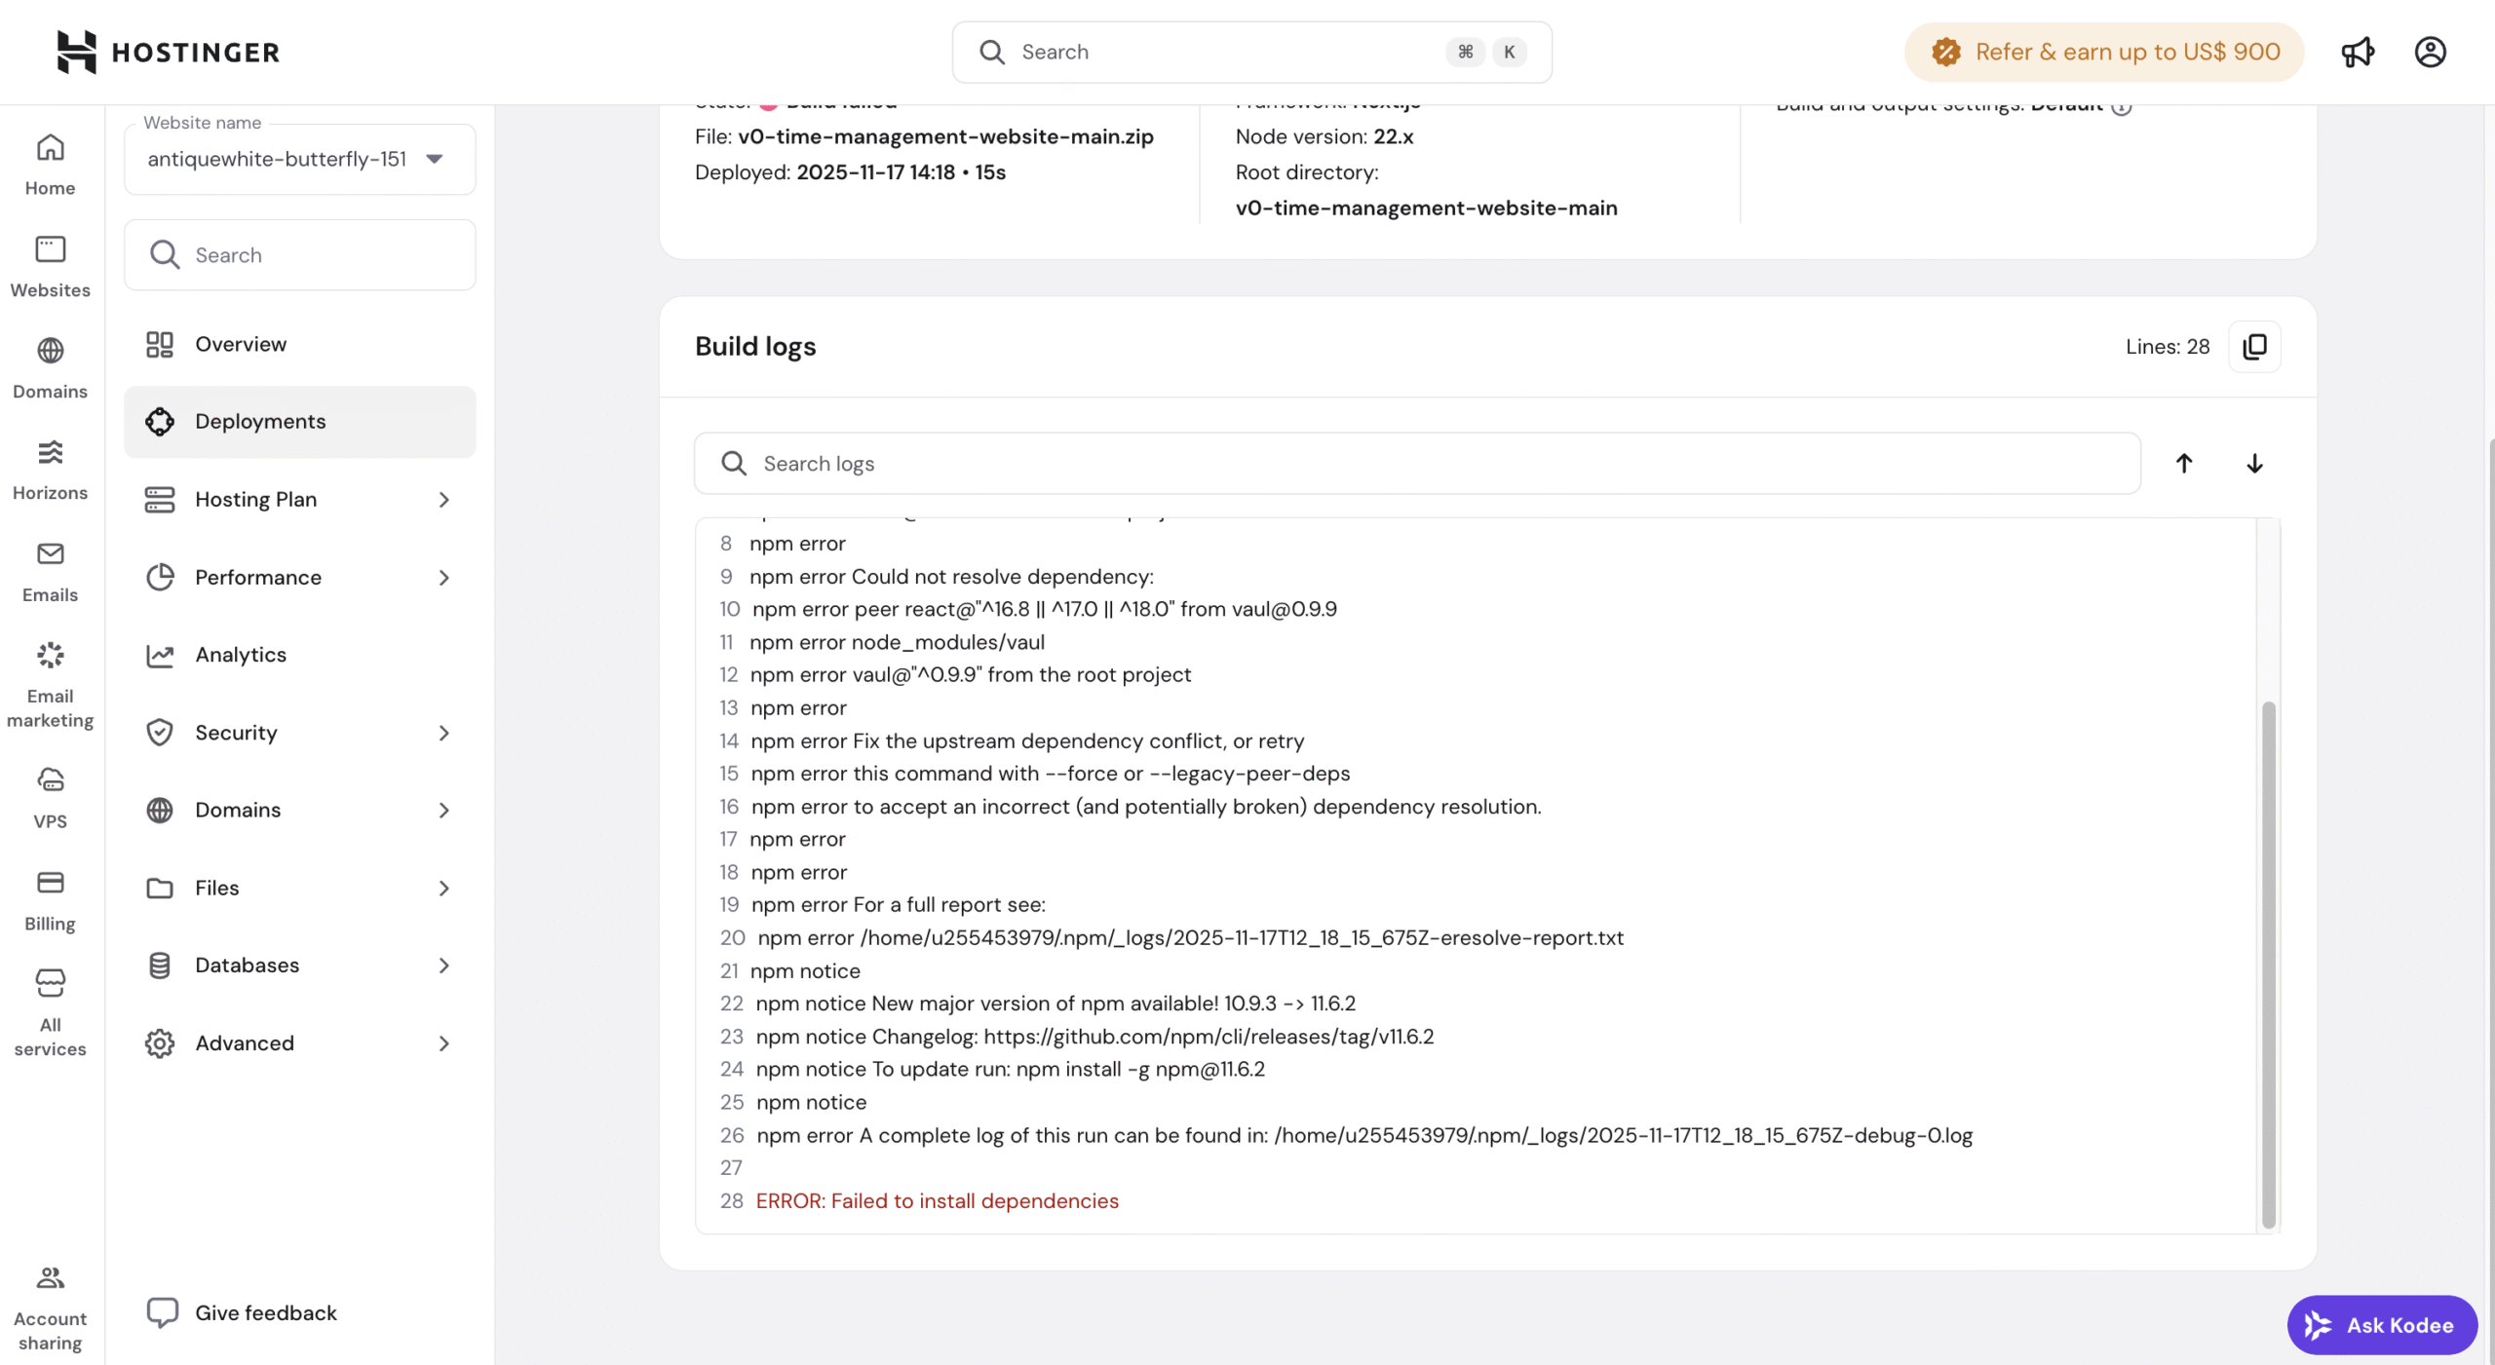Viewport: 2495px width, 1365px height.
Task: Open Email marketing in the left rail
Action: (x=50, y=684)
